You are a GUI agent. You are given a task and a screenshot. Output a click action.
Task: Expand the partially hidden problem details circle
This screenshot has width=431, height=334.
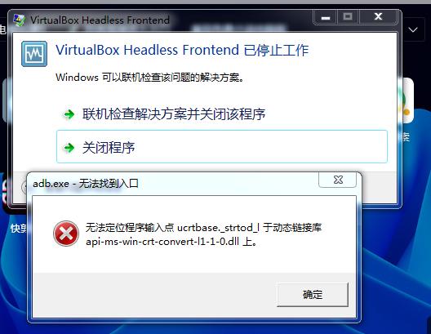[x=24, y=187]
